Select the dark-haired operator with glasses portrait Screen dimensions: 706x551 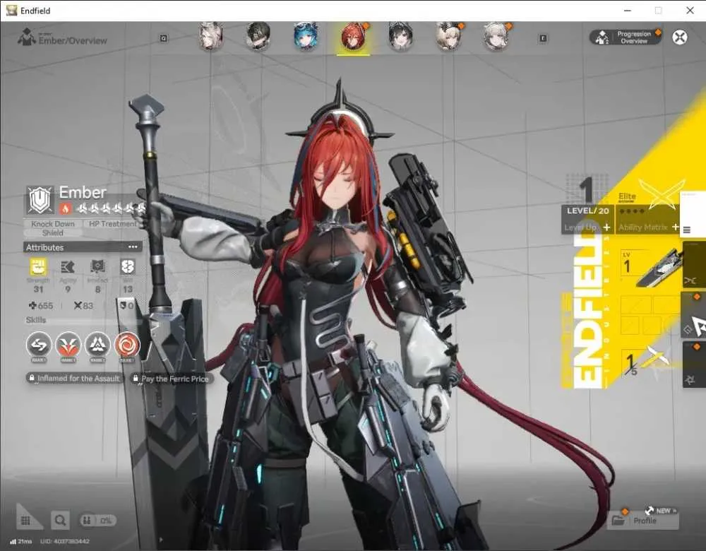258,36
